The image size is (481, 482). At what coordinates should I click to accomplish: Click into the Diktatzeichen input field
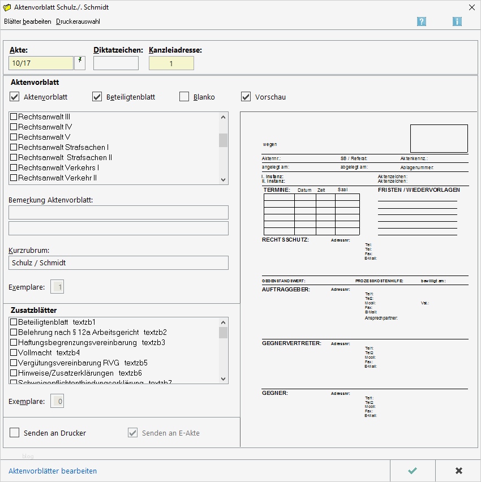[115, 63]
